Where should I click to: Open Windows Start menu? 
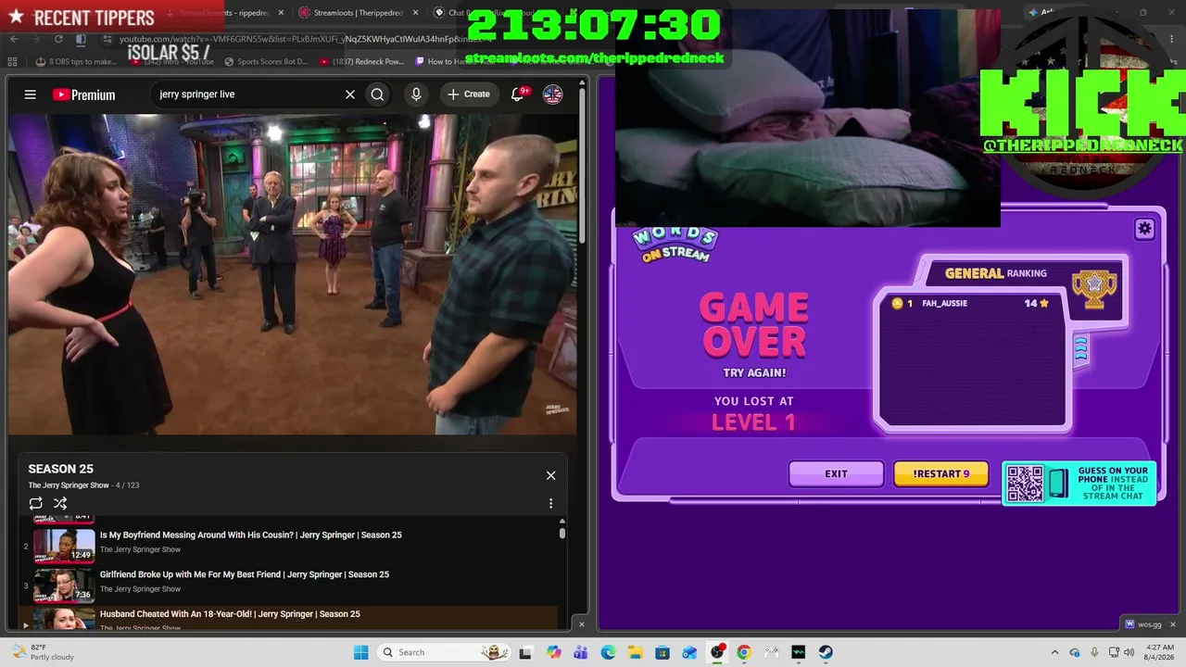[x=360, y=652]
